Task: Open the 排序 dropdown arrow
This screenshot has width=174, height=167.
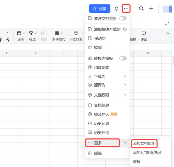Action: click(x=47, y=33)
